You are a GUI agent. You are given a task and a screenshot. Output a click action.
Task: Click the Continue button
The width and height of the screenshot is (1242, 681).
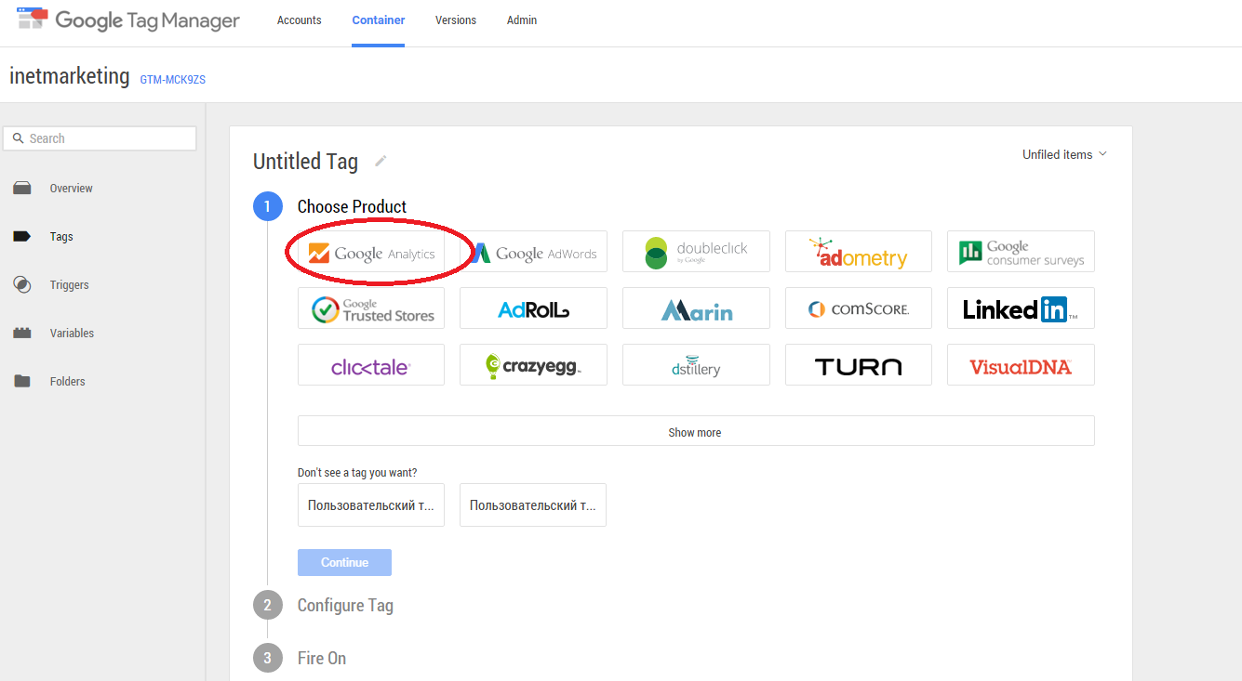(x=344, y=563)
